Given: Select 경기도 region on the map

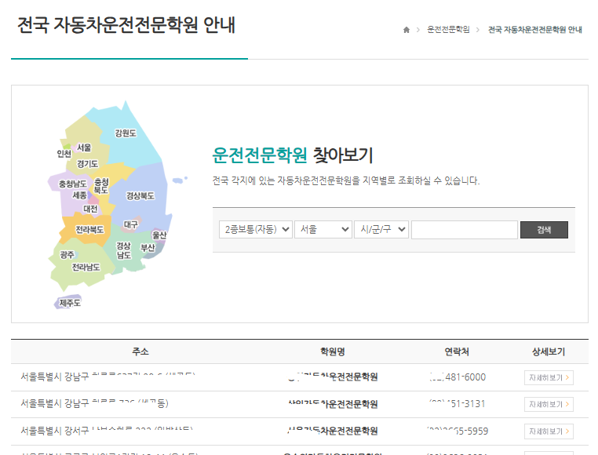Looking at the screenshot, I should (x=87, y=164).
